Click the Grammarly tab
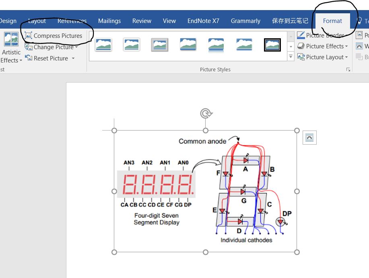Viewport: 369px width, 278px height. pos(245,21)
